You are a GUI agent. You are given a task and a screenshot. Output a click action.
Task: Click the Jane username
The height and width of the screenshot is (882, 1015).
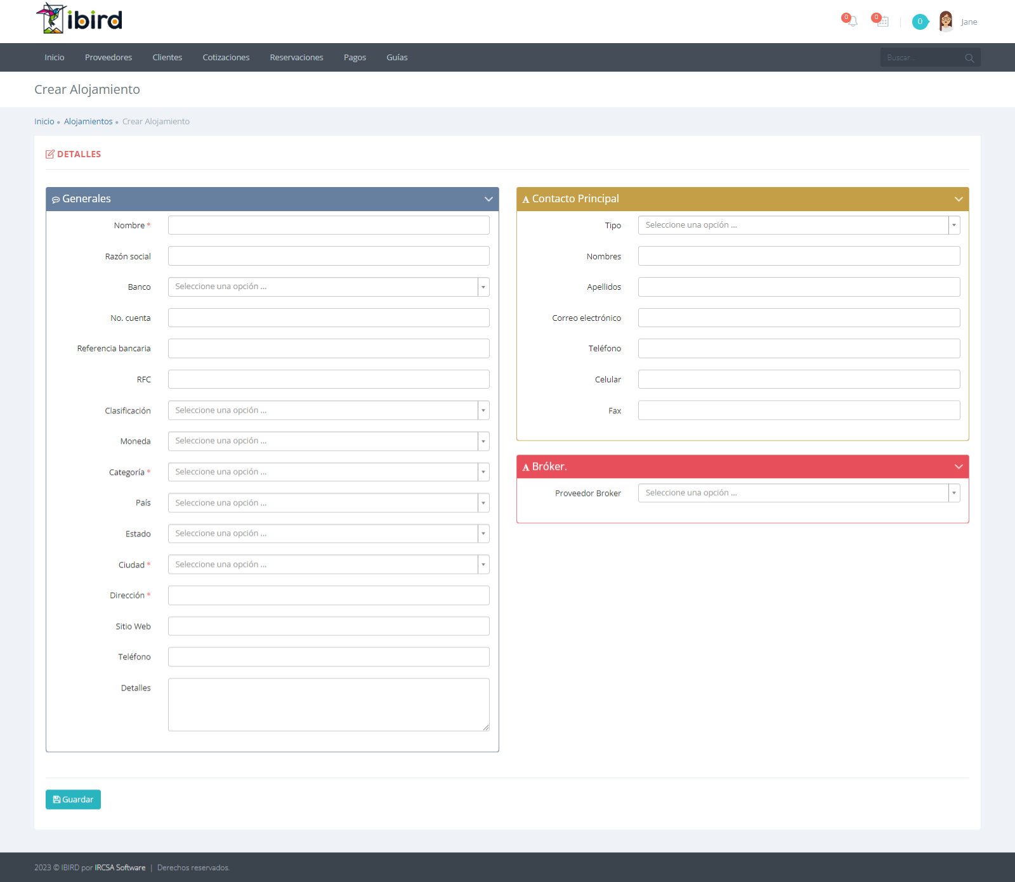[969, 22]
